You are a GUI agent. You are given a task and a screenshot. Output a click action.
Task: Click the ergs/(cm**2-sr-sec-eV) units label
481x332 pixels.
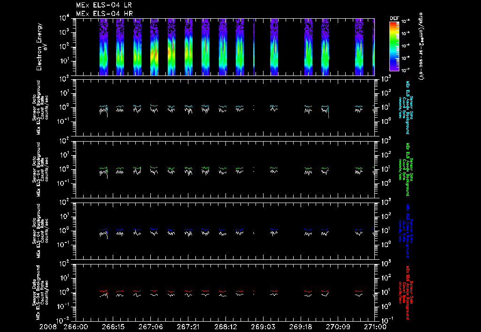421,46
